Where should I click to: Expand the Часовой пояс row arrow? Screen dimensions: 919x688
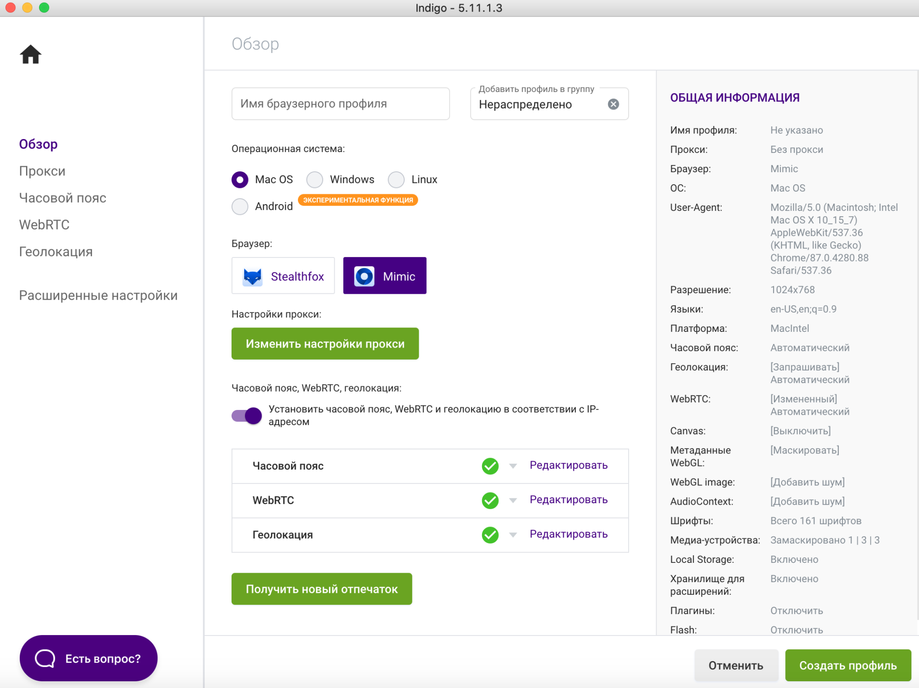[513, 466]
